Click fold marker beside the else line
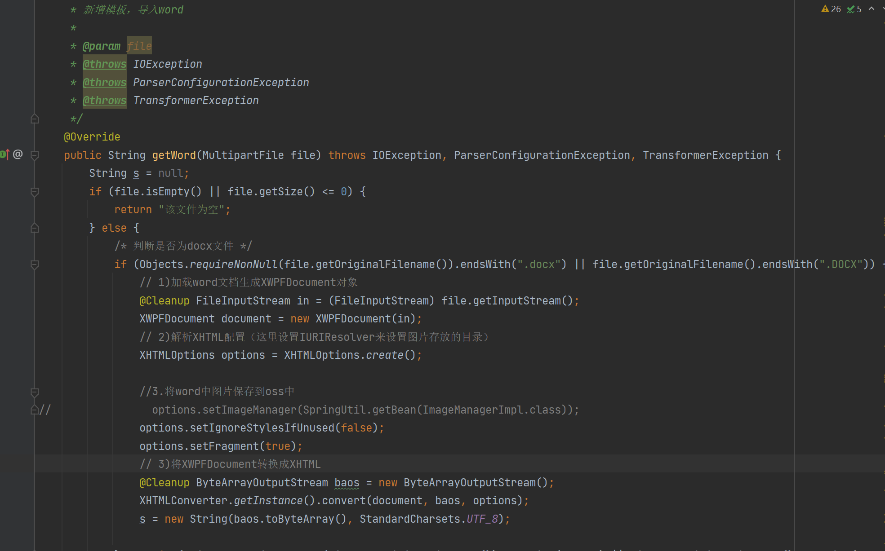Screen dimensions: 885x551 (x=35, y=228)
